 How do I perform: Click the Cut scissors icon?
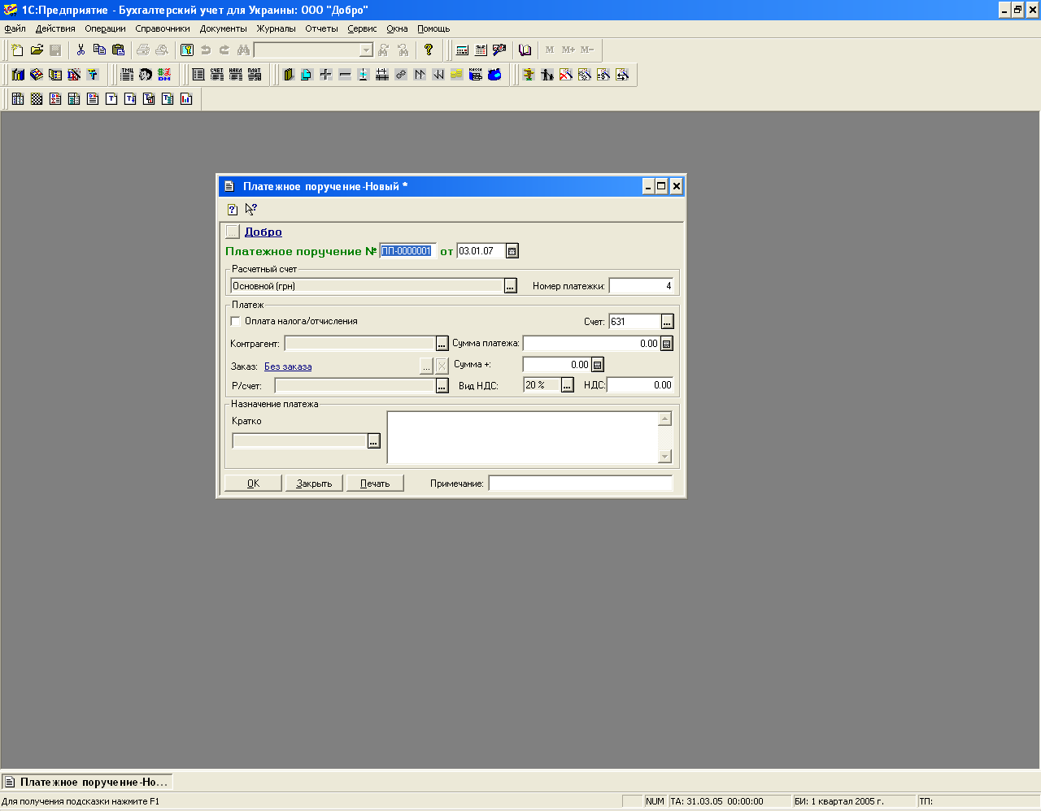tap(81, 50)
